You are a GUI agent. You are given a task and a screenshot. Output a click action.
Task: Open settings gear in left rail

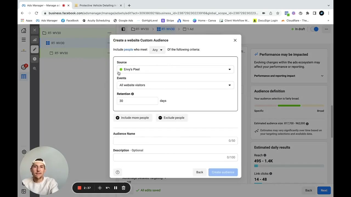pos(24,152)
